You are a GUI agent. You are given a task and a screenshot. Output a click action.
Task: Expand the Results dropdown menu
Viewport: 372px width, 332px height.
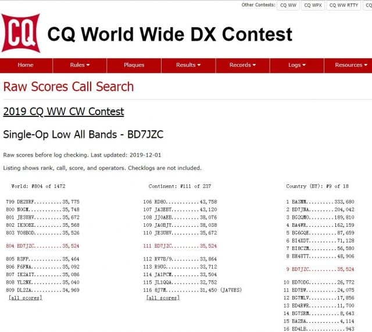[188, 65]
